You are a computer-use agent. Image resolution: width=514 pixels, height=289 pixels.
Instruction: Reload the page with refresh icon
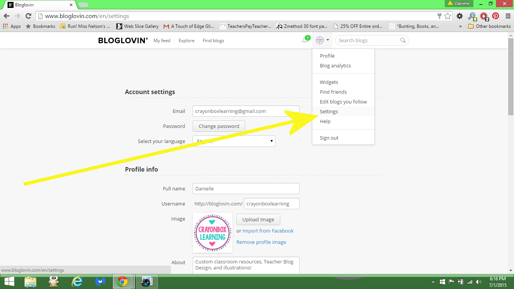[28, 16]
